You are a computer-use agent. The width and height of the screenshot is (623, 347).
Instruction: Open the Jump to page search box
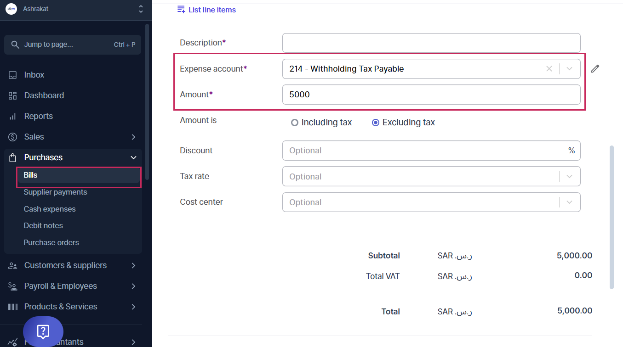click(73, 45)
